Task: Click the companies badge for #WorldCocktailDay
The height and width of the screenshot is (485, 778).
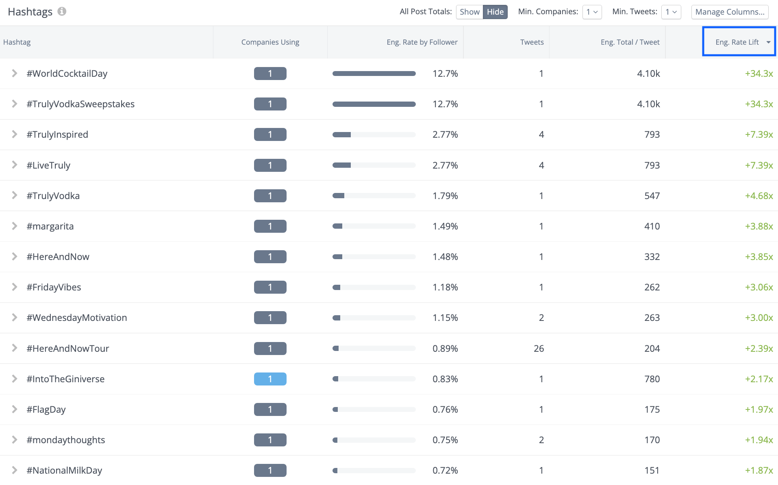Action: (270, 74)
